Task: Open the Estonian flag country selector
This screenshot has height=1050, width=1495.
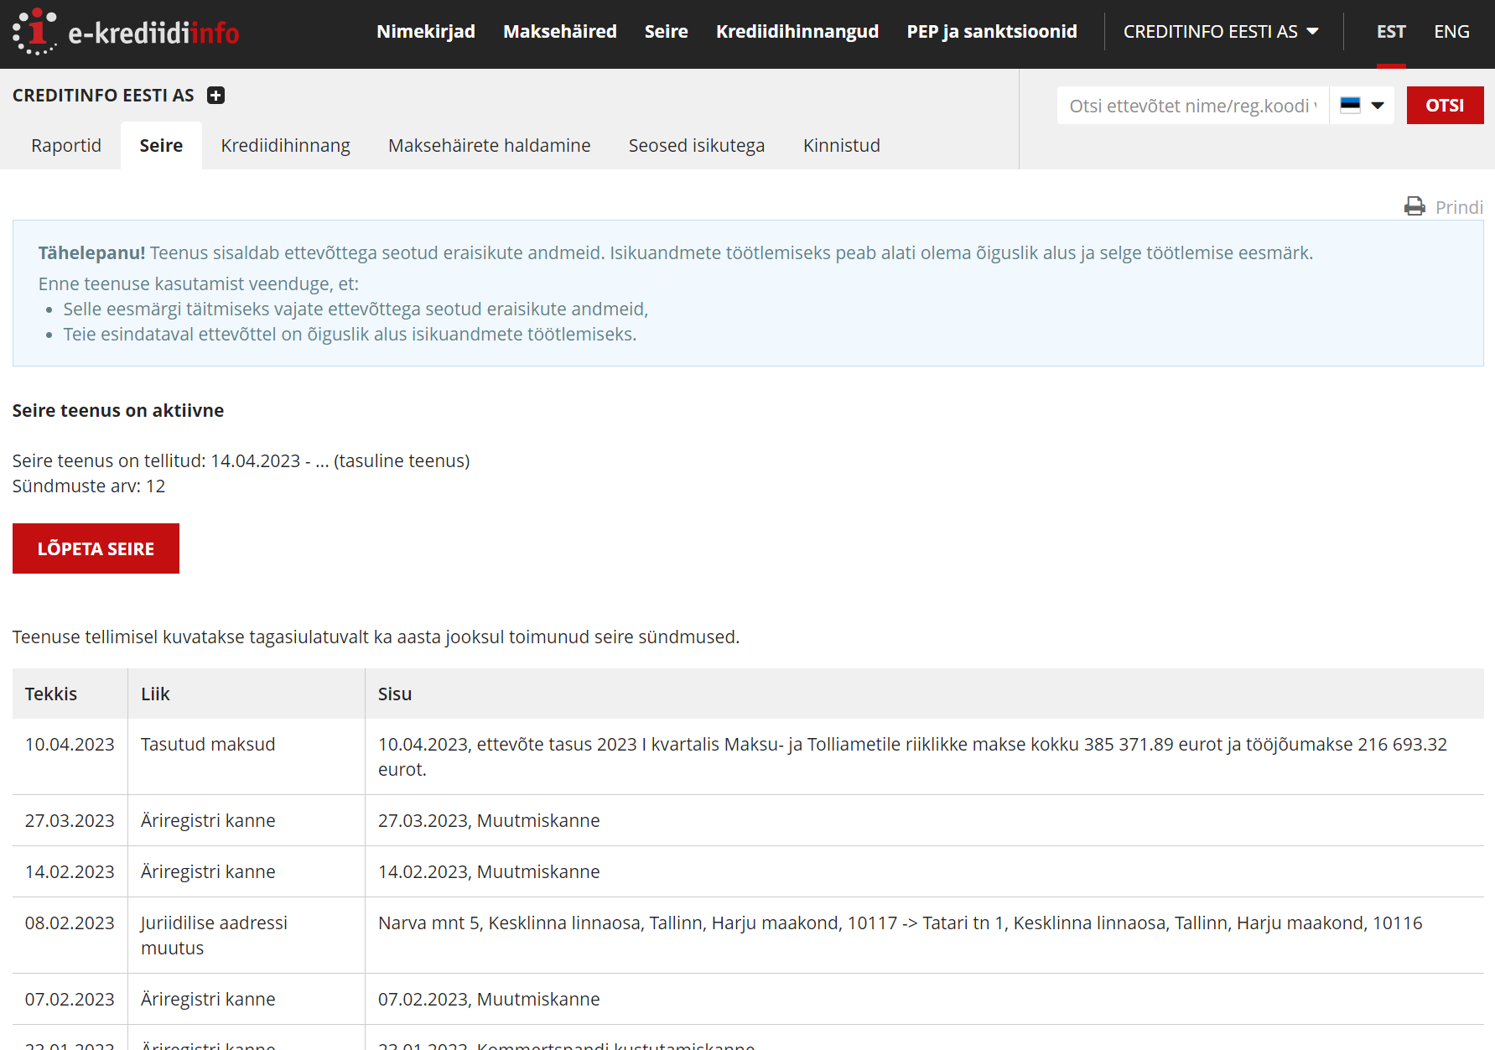Action: tap(1361, 106)
